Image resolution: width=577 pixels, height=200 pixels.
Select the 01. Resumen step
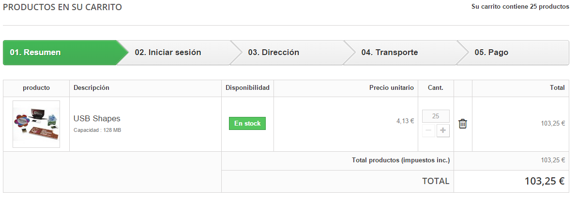point(58,53)
